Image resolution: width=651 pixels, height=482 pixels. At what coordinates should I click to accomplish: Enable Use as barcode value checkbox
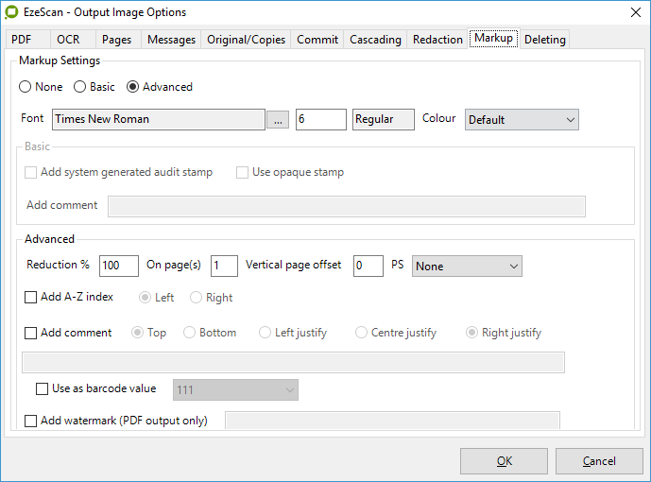42,388
